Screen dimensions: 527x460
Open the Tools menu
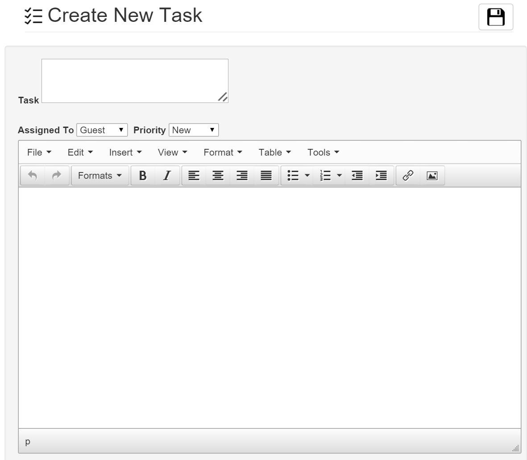coord(324,152)
